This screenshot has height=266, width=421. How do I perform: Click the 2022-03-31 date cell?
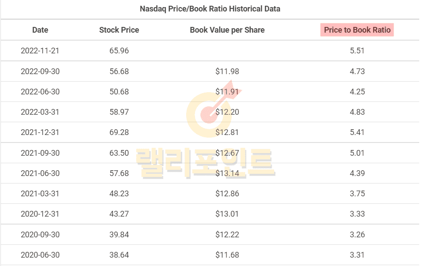(40, 112)
